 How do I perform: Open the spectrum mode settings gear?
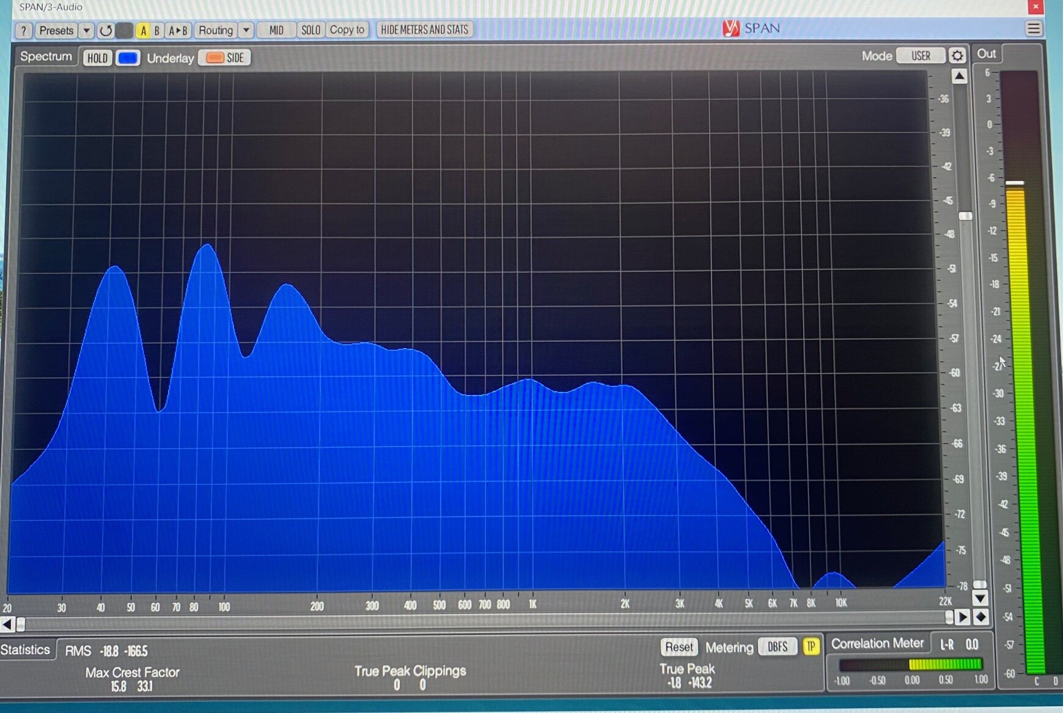click(957, 56)
